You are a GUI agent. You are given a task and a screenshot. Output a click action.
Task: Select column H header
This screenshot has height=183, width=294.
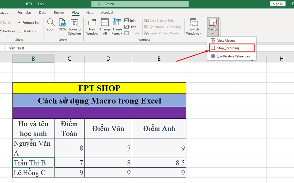click(281, 59)
